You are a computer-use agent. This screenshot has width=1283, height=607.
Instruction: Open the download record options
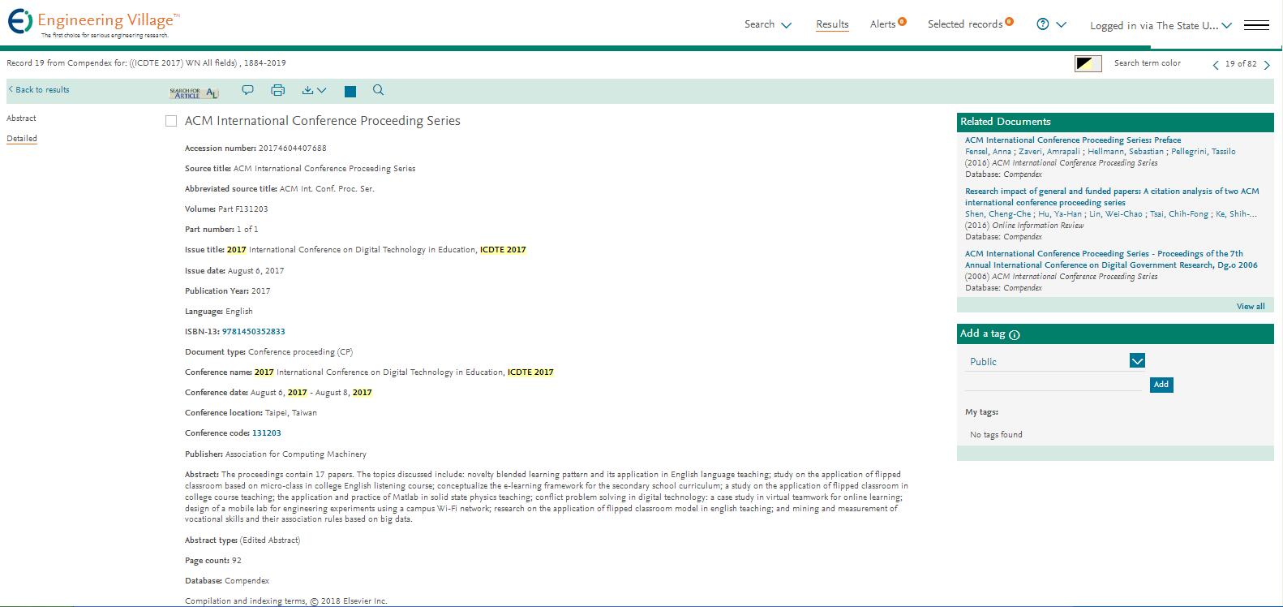[x=314, y=91]
